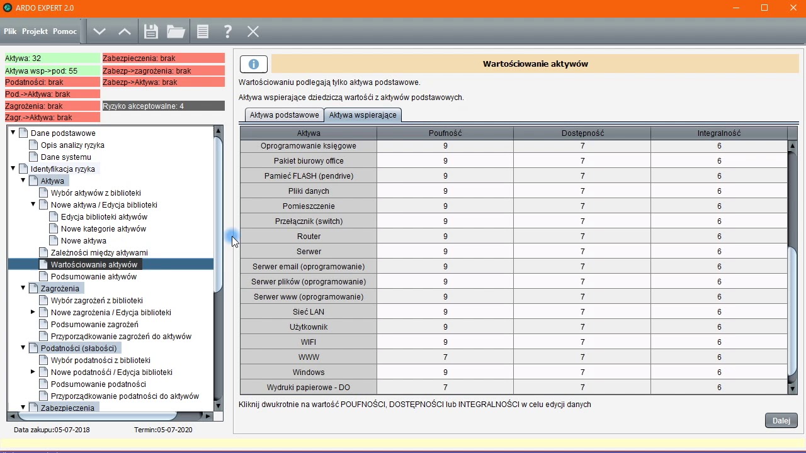Click Zabezpieczenia: brak status label

(164, 58)
